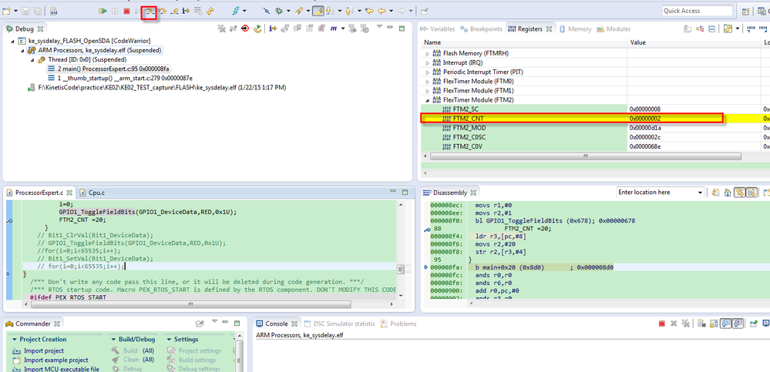Click the Suspend (pause) toolbar icon
This screenshot has width=770, height=372.
coord(115,11)
